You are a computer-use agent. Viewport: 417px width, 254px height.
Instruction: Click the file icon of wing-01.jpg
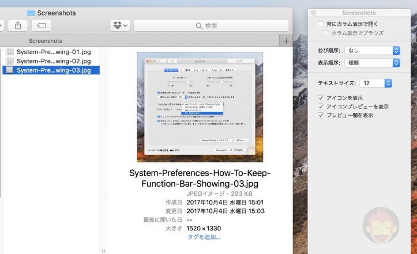[x=10, y=52]
